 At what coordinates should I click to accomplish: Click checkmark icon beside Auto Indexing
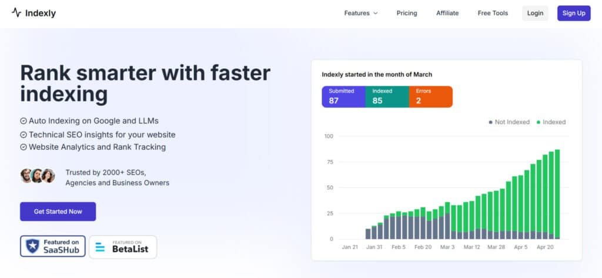tap(24, 120)
